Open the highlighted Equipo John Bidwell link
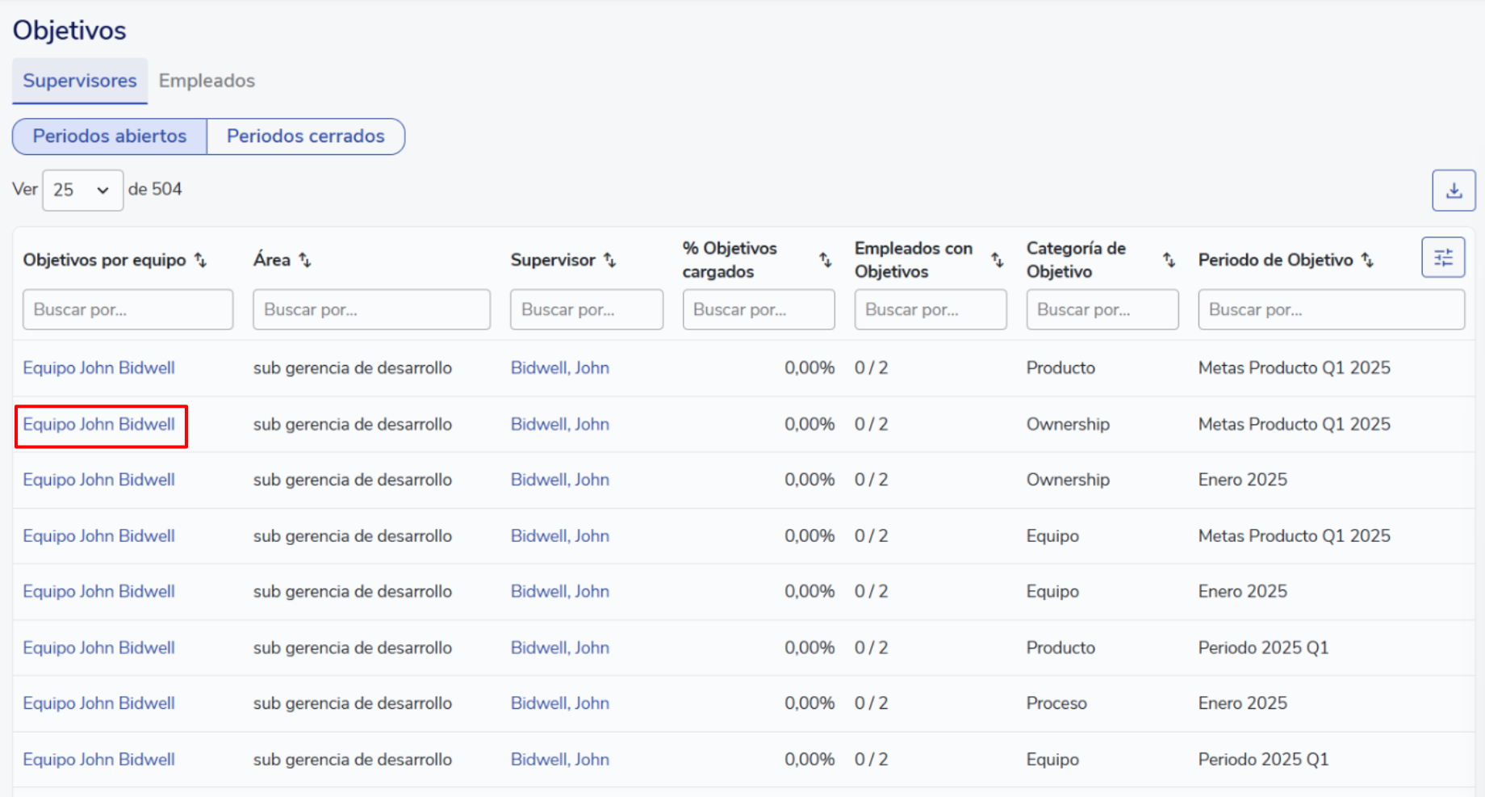The width and height of the screenshot is (1485, 797). pos(99,425)
